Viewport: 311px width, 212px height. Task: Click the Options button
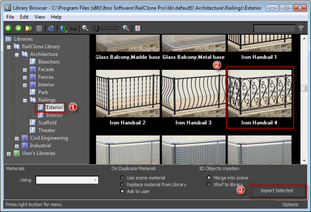point(290,204)
